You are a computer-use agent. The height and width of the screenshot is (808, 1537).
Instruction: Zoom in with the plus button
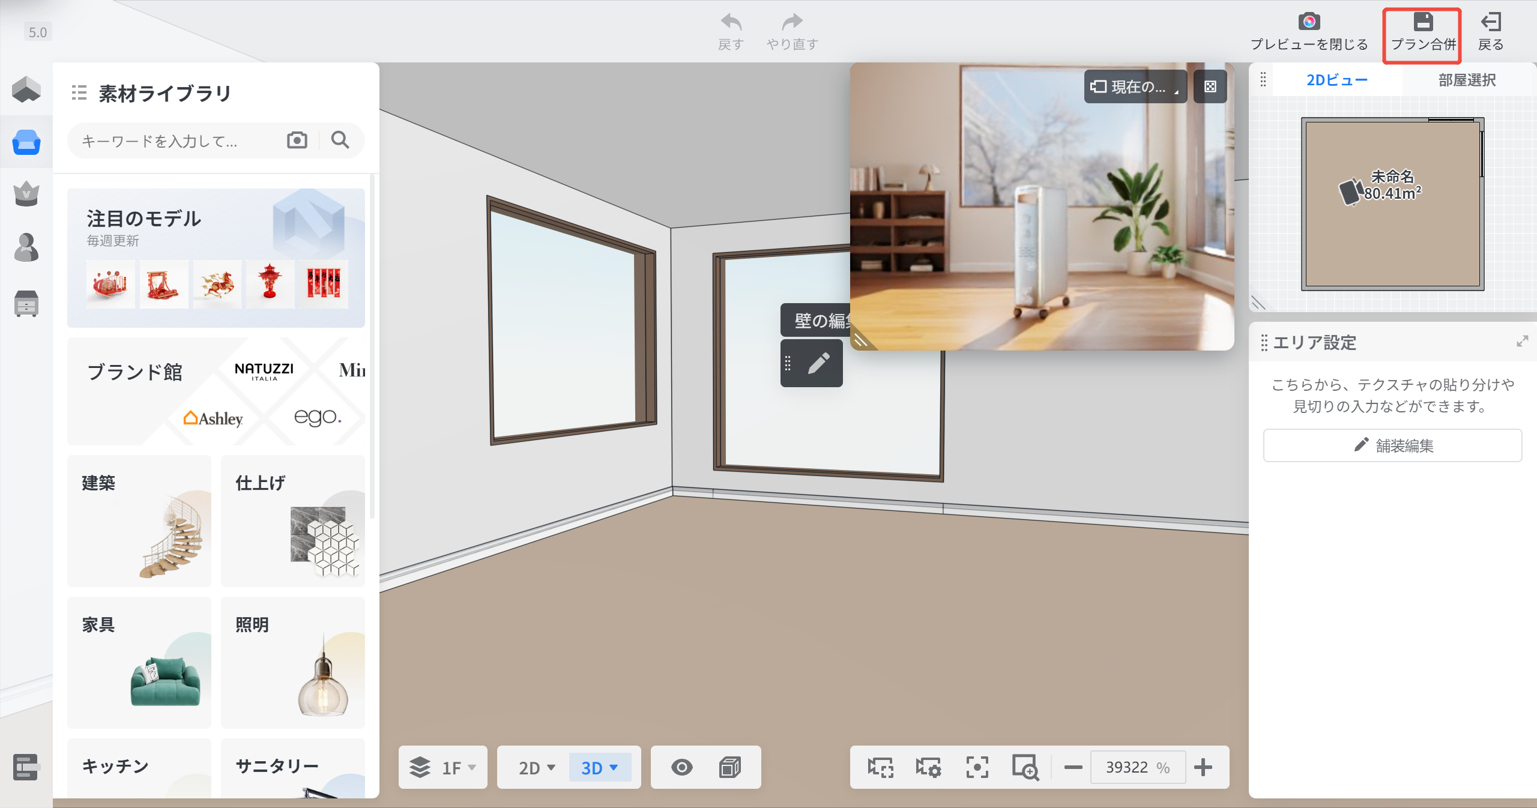pos(1203,767)
